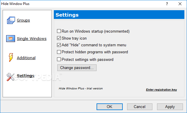Screen dimensions: 187x113
Task: Apply the settings changes
Action: pyautogui.click(x=170, y=107)
